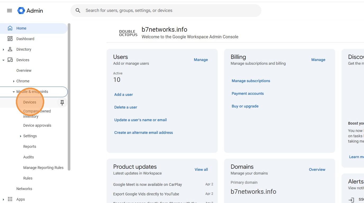This screenshot has height=203, width=364.
Task: Click View all product updates
Action: (x=201, y=169)
